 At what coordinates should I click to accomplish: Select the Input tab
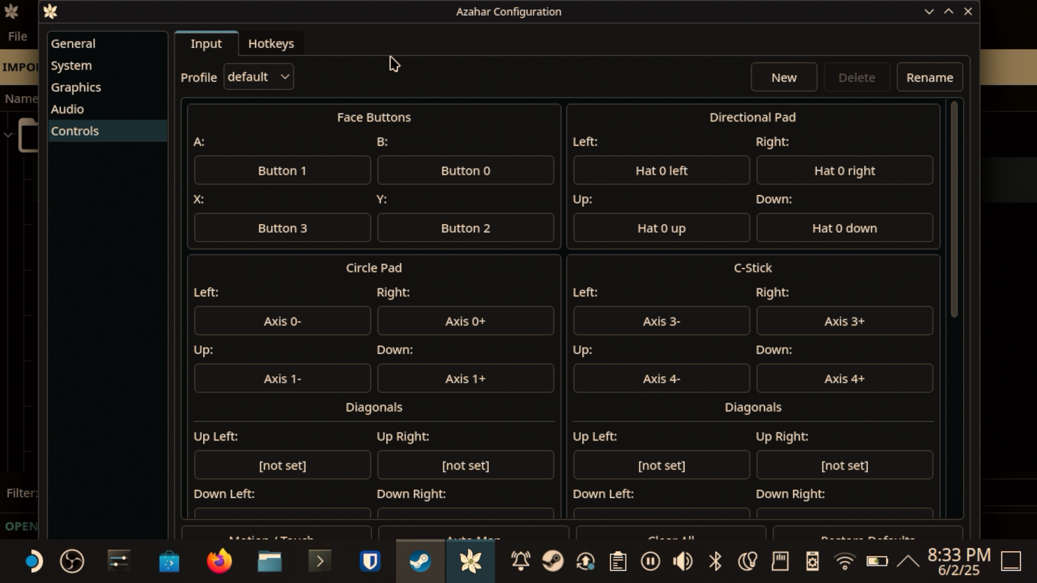click(206, 44)
